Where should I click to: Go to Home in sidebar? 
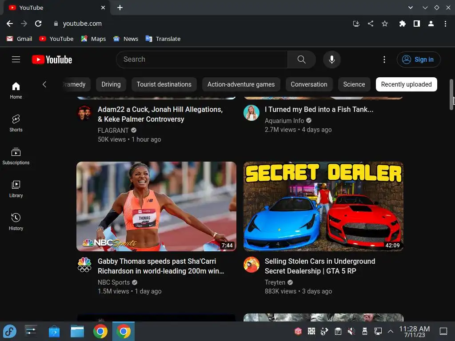point(16,90)
